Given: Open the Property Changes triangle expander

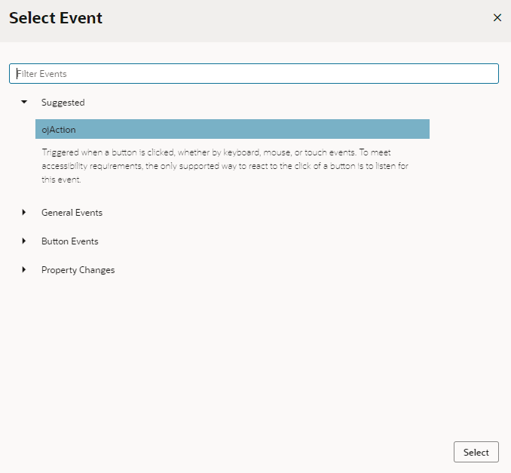Looking at the screenshot, I should (24, 270).
